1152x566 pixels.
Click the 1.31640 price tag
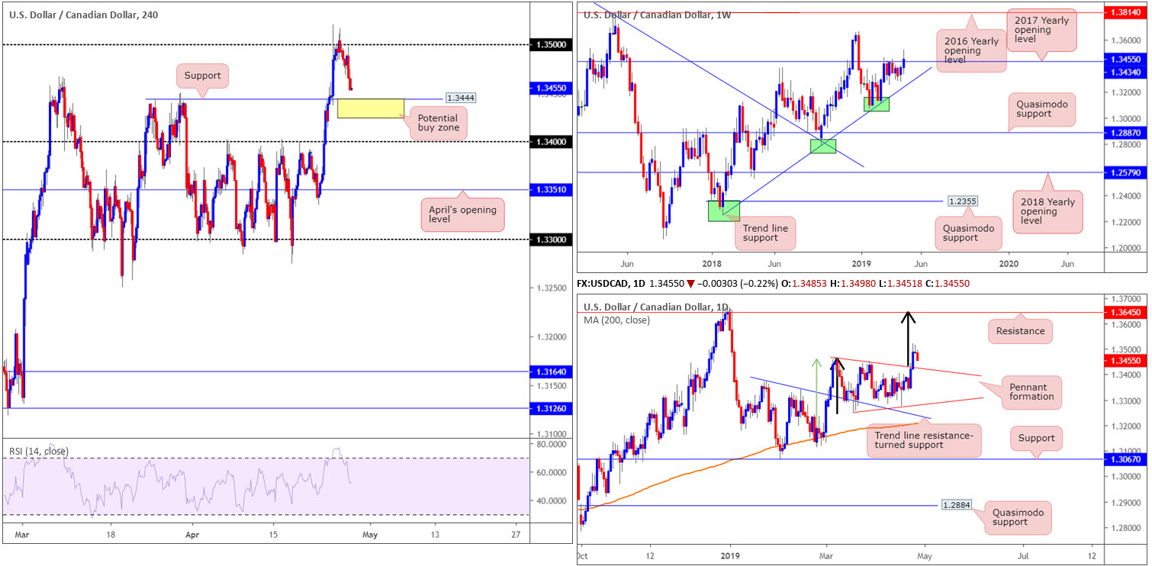(x=549, y=372)
